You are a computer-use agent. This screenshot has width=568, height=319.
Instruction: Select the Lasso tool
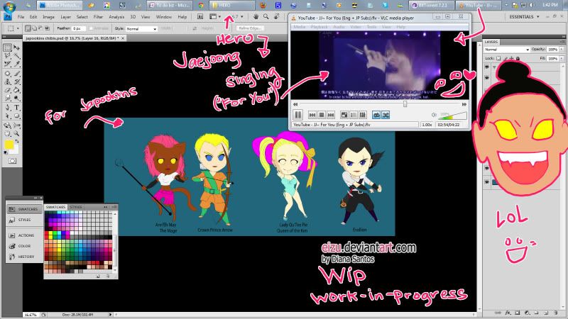[x=8, y=56]
